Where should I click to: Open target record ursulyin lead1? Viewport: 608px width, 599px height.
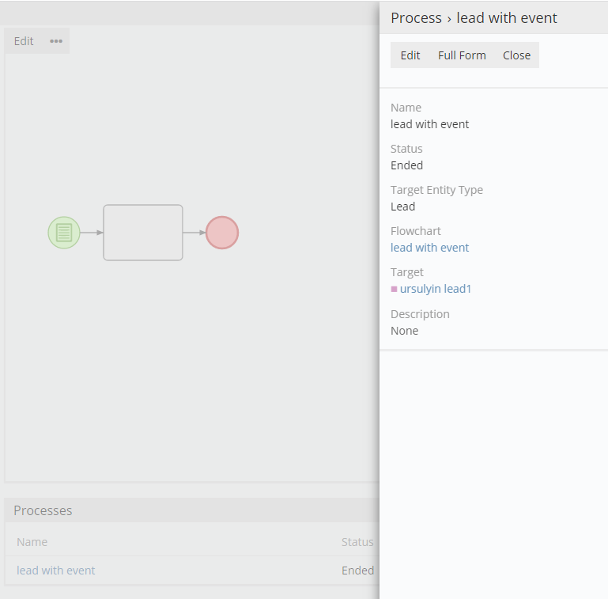click(436, 289)
